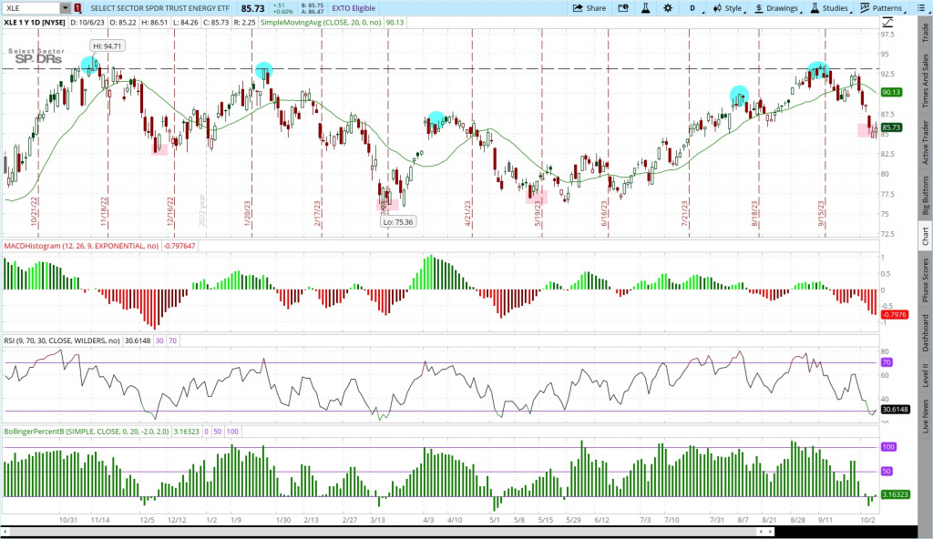Click the SimpleMovingAvg study label
Screen dimensions: 933x539
(322, 23)
